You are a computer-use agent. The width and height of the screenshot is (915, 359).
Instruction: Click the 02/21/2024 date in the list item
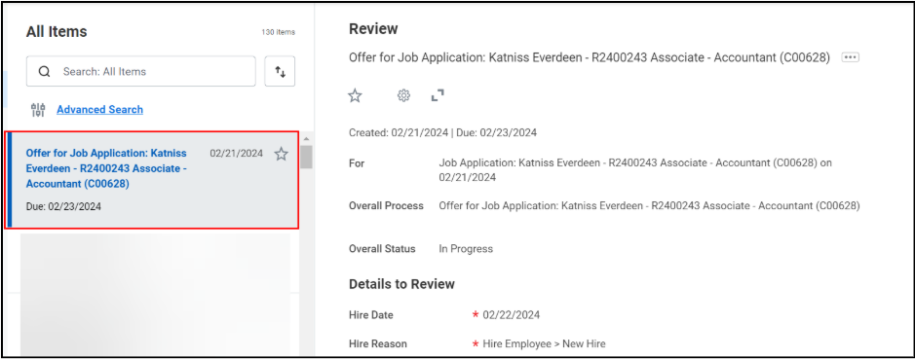[x=237, y=154]
